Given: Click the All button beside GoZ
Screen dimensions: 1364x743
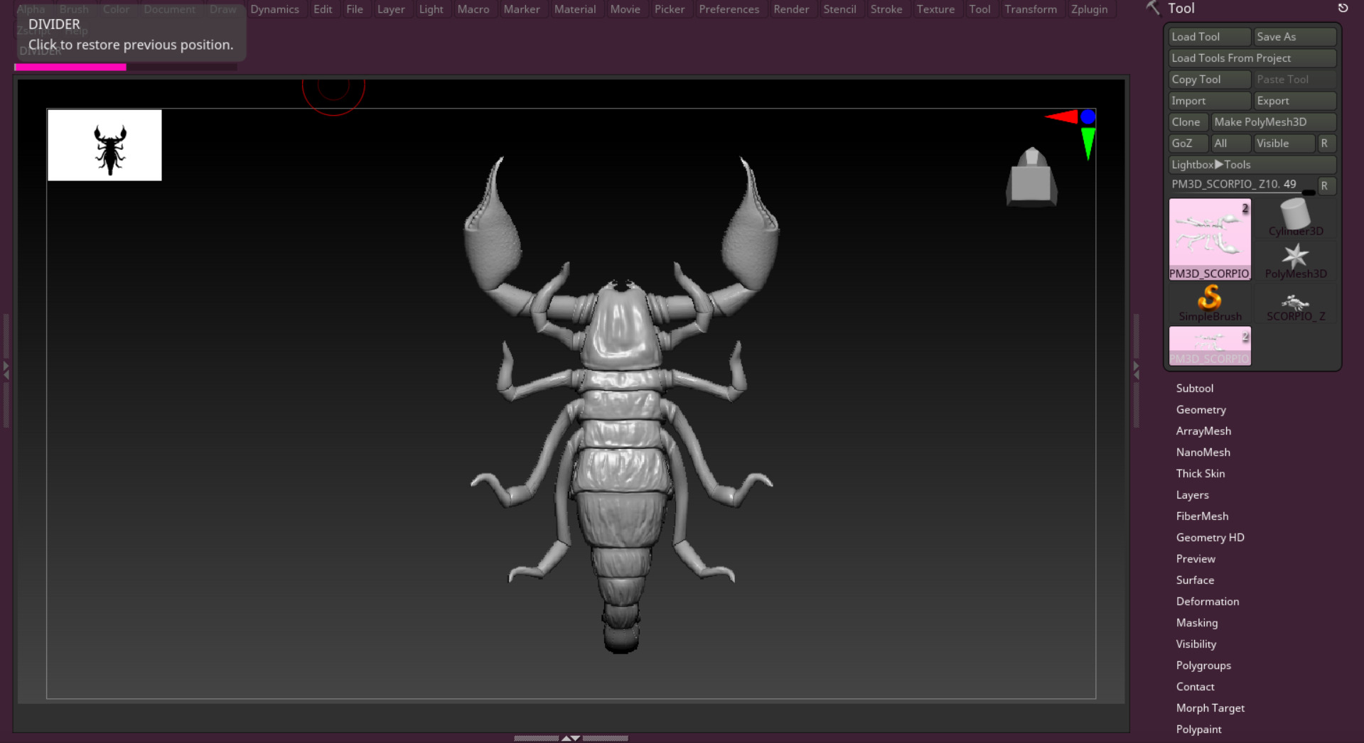Looking at the screenshot, I should 1231,143.
